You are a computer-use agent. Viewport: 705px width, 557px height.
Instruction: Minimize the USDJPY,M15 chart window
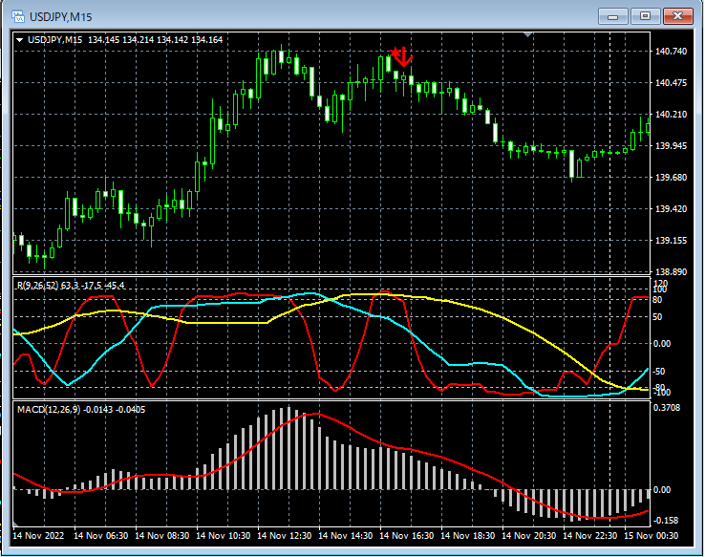(x=612, y=16)
